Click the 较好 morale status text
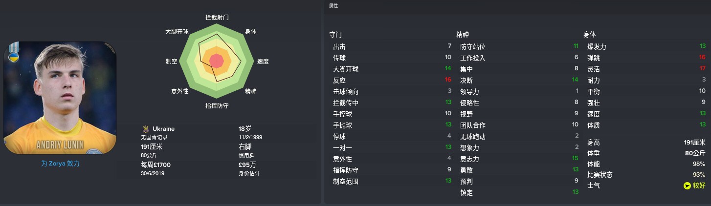 (700, 185)
